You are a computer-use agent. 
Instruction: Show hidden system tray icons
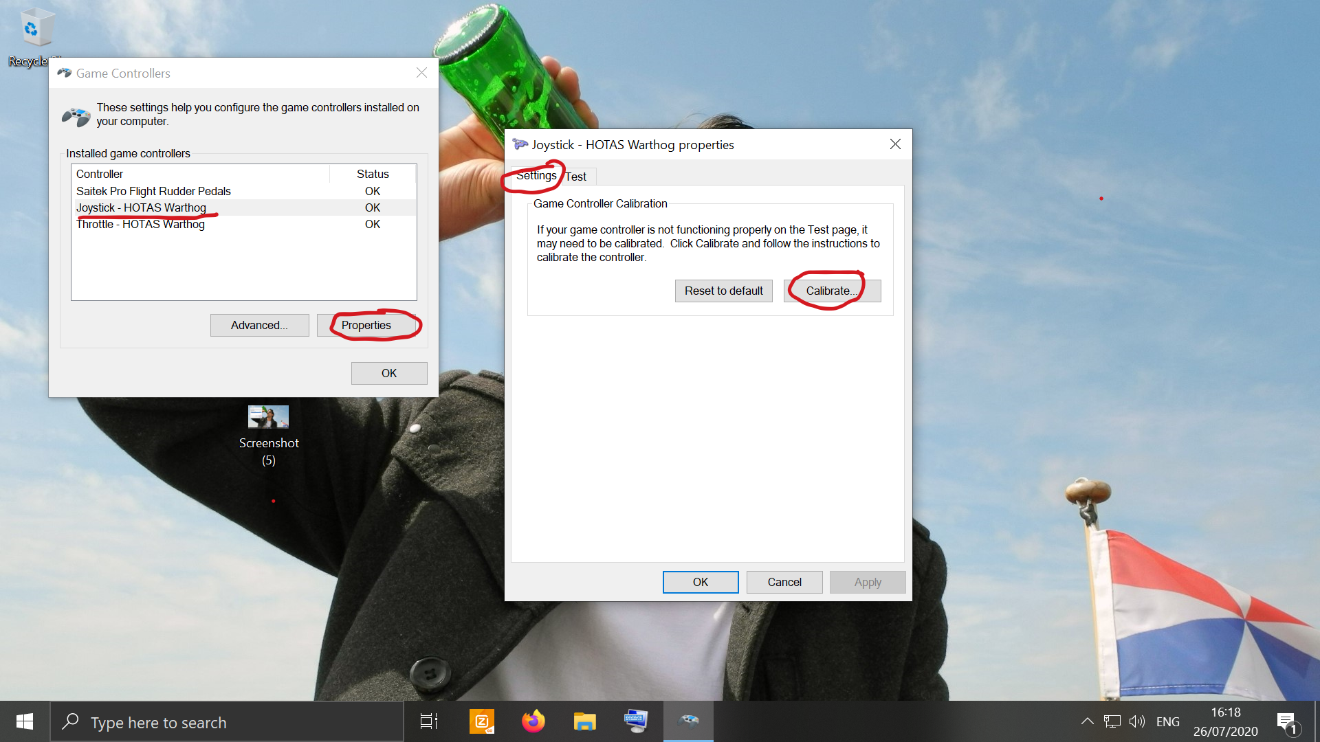1087,721
